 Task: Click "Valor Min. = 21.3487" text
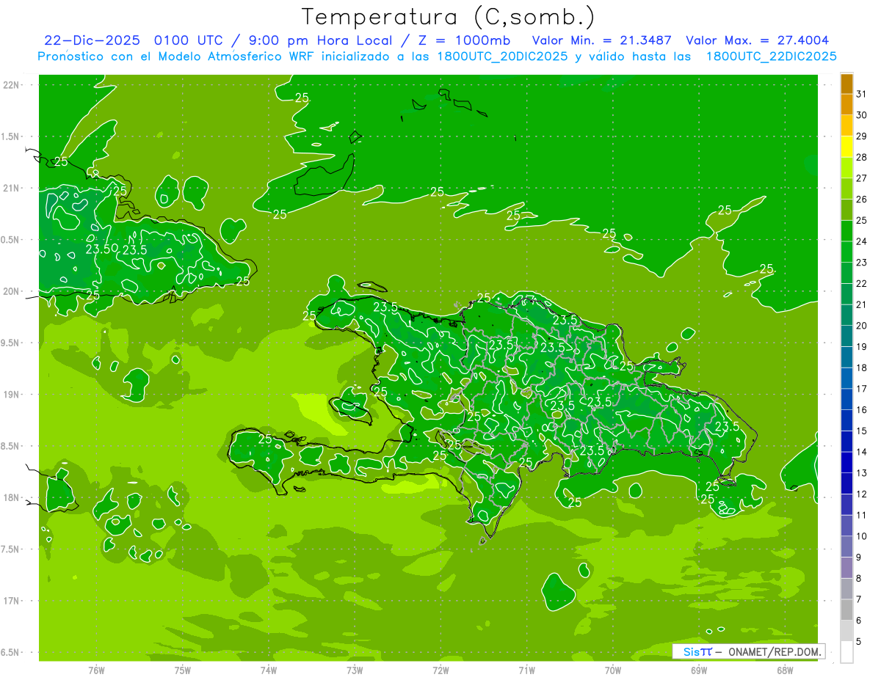tap(602, 40)
